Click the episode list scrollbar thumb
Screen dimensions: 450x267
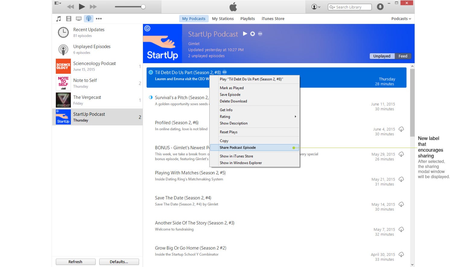pos(412,103)
